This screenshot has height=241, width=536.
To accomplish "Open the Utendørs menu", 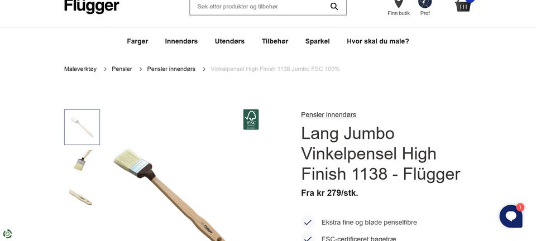I will (x=229, y=41).
